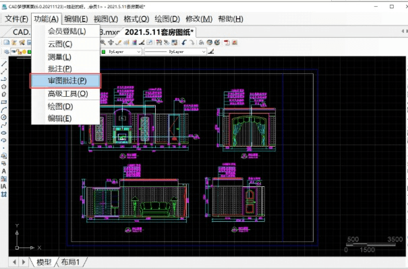Click the layout tabs scroll-left arrow
408x269 pixels.
pos(14,262)
